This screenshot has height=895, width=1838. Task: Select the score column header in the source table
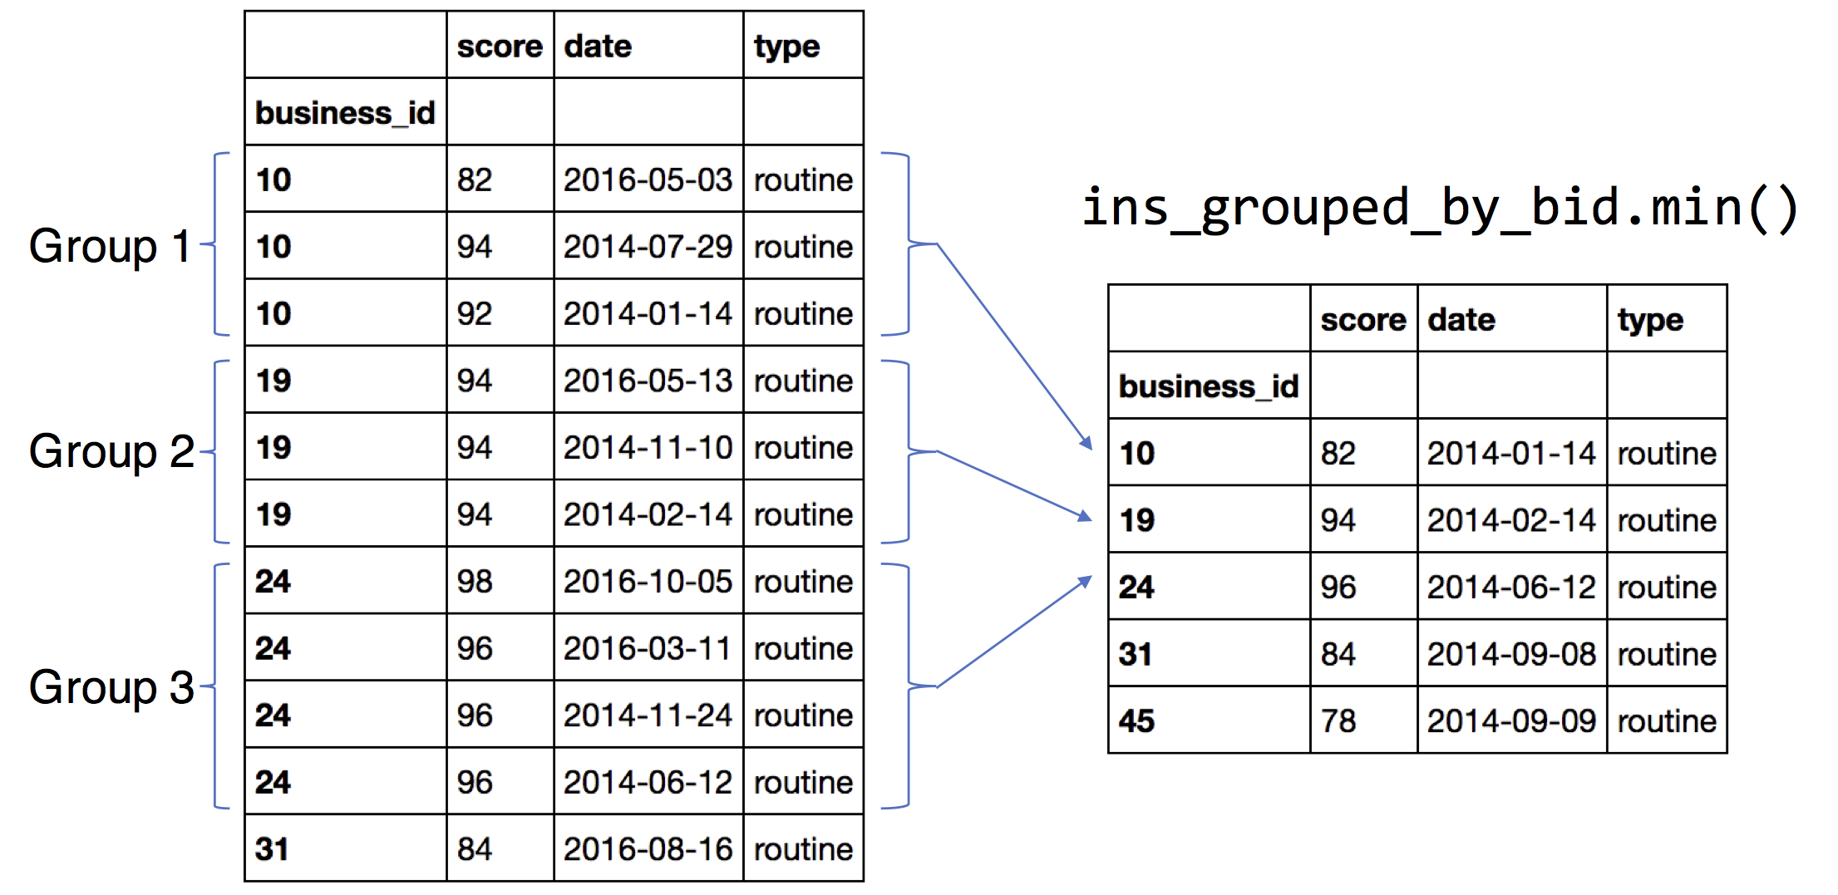pos(499,47)
